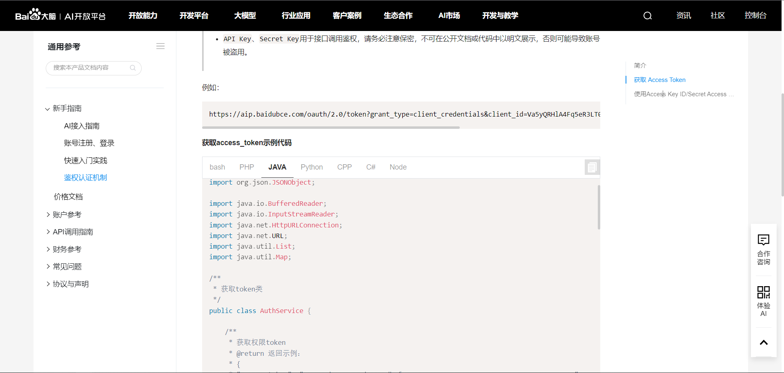Click the 通用参考 sidebar heading

64,47
